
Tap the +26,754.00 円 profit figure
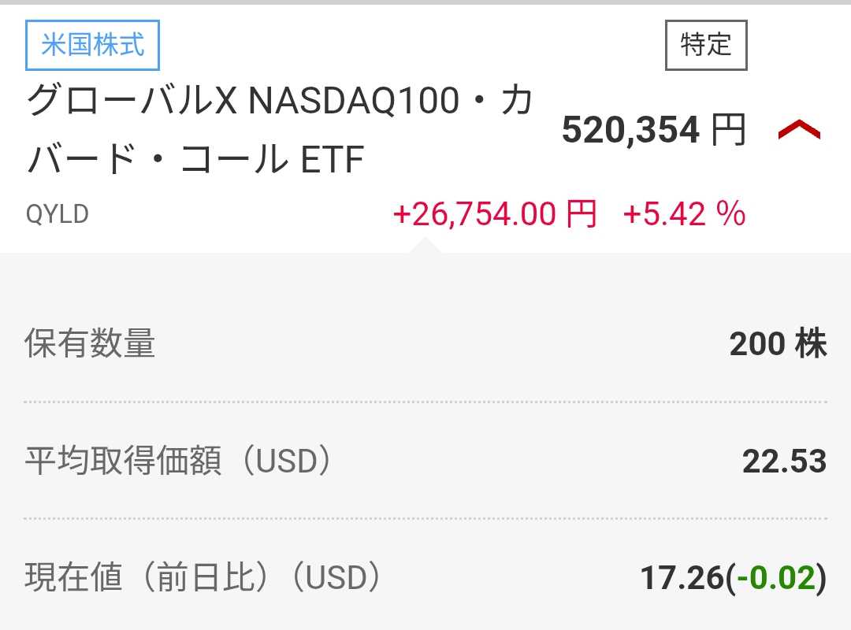[494, 214]
